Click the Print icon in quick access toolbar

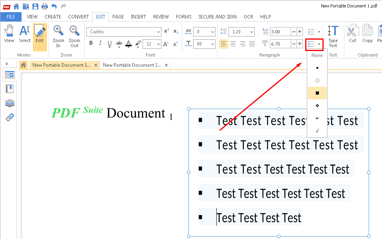click(45, 6)
